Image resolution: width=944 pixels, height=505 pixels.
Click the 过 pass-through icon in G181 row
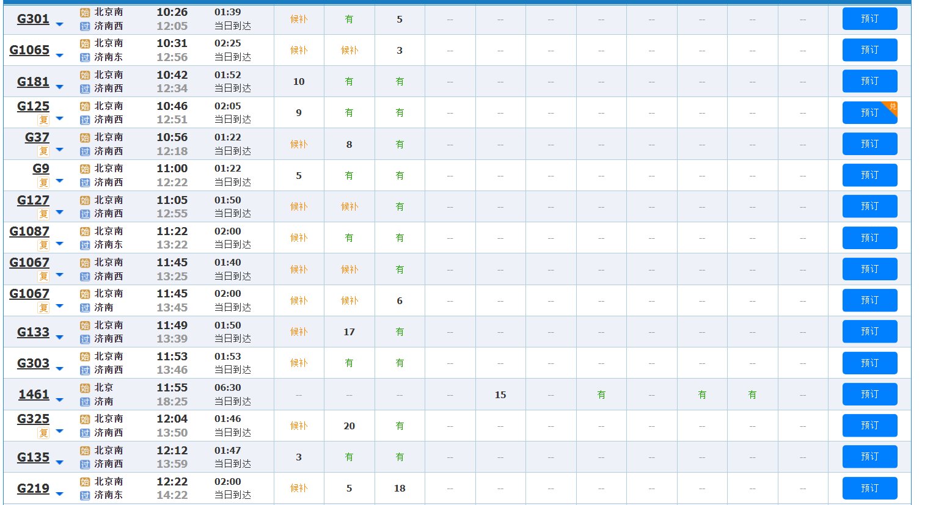(85, 89)
